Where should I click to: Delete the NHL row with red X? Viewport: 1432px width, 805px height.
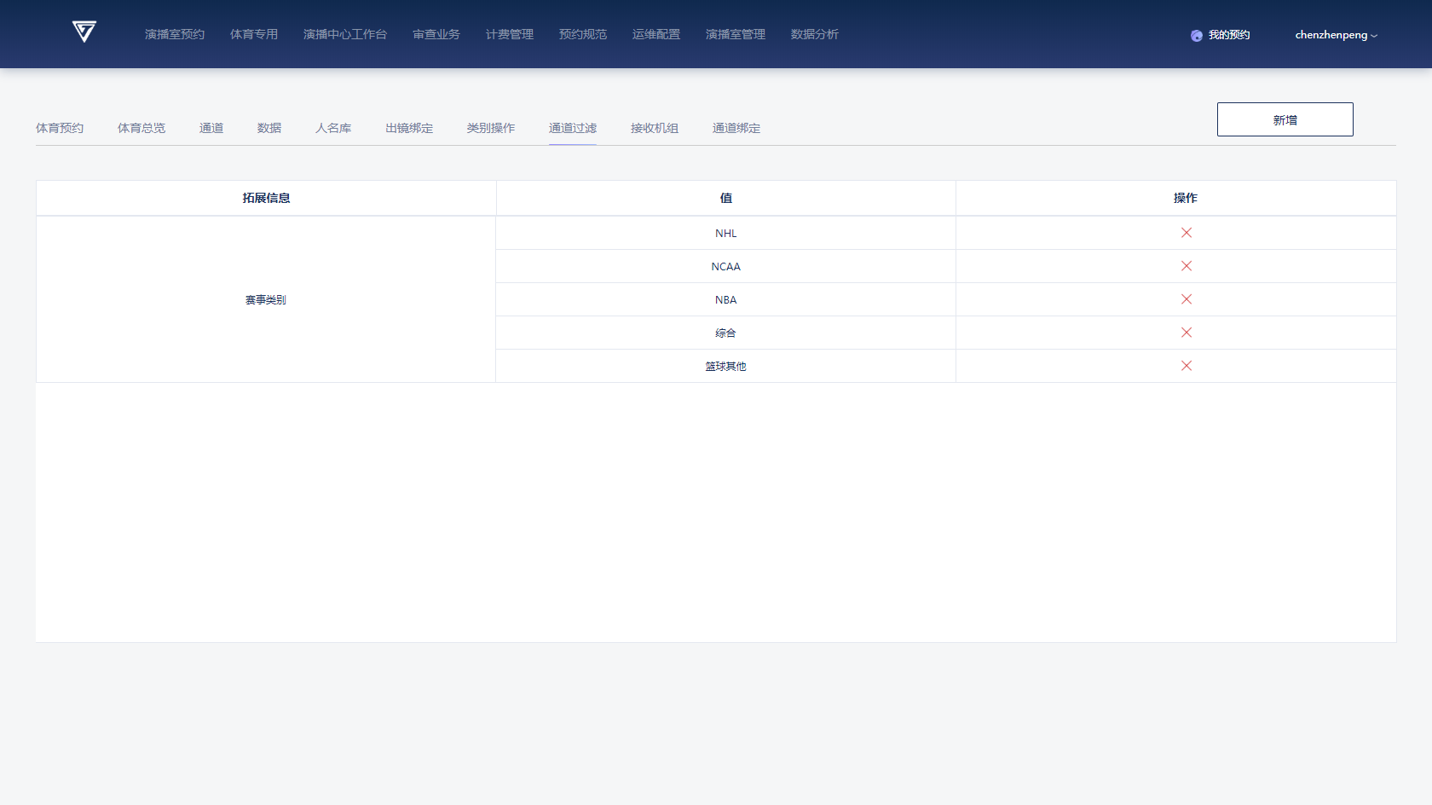tap(1186, 233)
